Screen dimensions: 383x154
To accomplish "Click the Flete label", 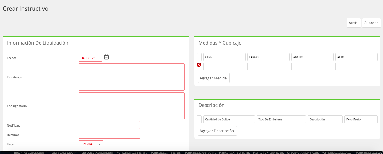I will pos(11,144).
